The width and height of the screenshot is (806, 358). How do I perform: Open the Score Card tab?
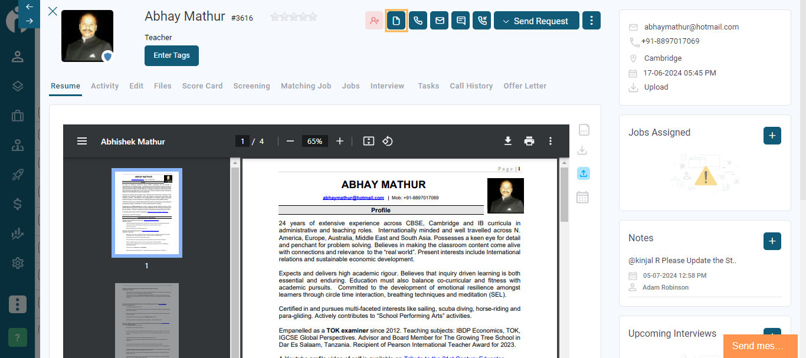coord(202,86)
